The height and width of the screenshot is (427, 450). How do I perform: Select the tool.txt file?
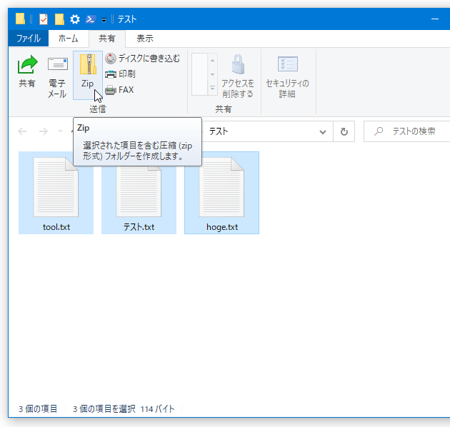click(56, 193)
